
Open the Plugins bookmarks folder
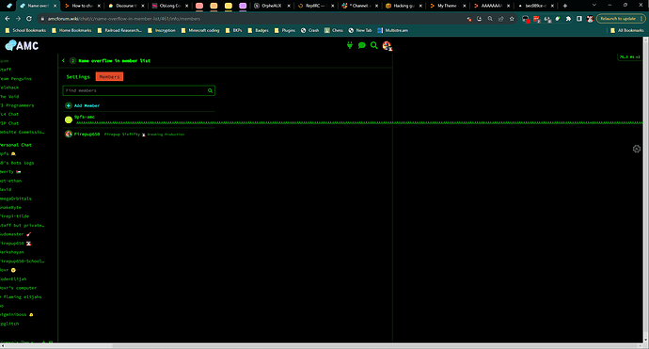pyautogui.click(x=285, y=30)
